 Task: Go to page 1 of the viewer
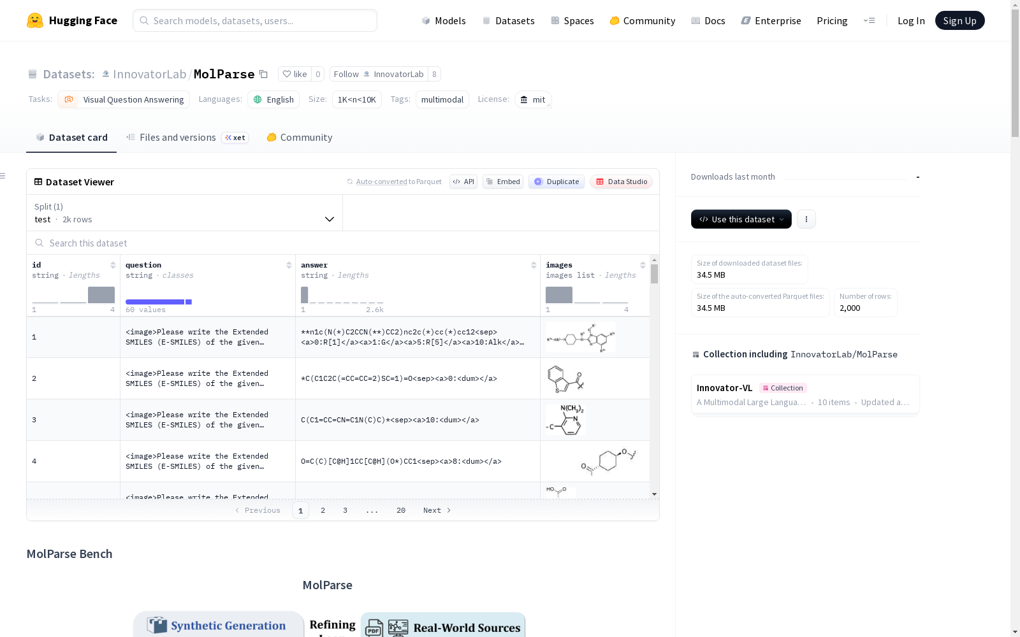tap(300, 510)
